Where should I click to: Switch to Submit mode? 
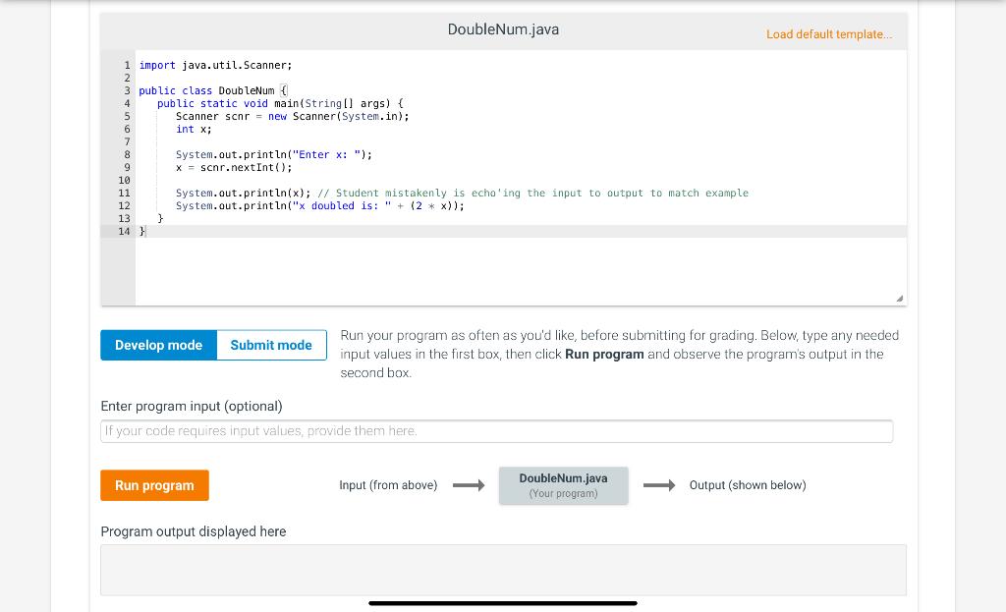click(271, 345)
